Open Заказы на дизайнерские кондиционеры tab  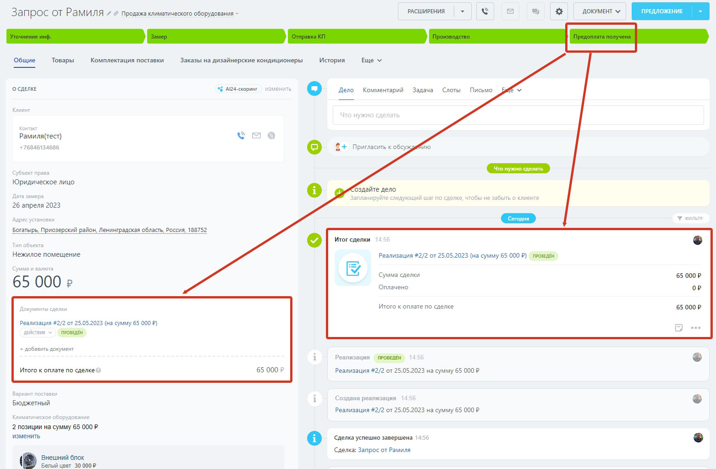pos(242,60)
